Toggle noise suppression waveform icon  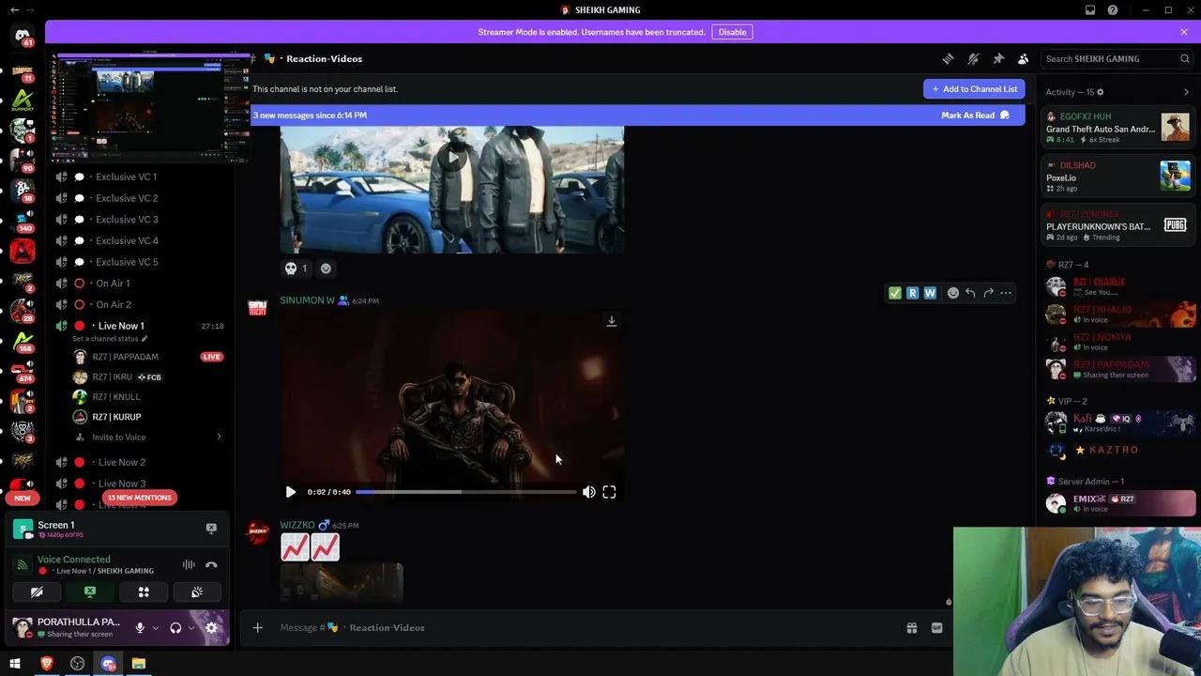(189, 565)
